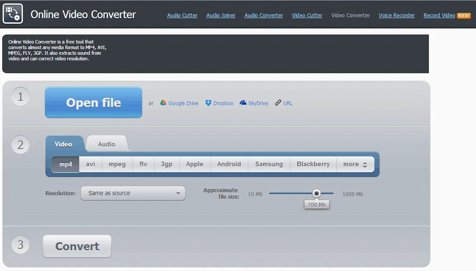Screen dimensions: 476x271
Task: Select the mpeg output format
Action: (117, 164)
